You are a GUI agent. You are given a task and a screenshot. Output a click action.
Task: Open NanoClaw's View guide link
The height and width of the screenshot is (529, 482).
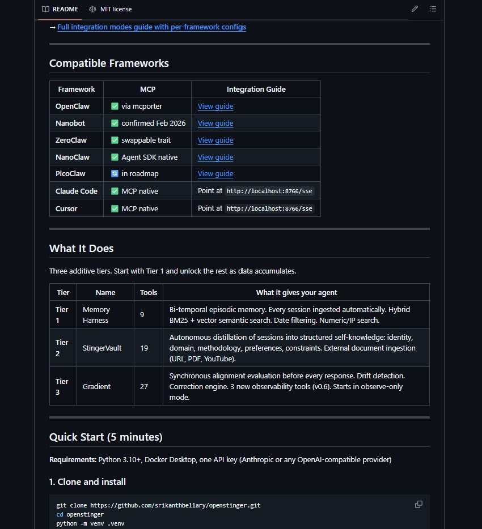click(x=215, y=157)
